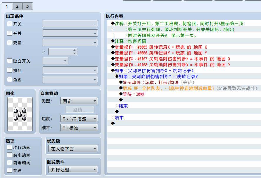
Task: Toggle the 穿透 option checkbox
Action: [x=9, y=170]
